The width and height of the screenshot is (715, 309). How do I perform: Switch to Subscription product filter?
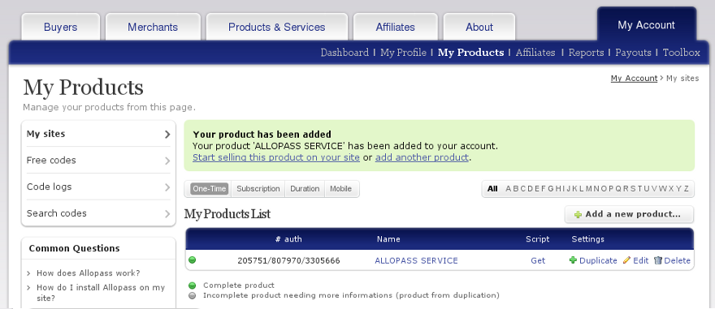[x=258, y=189]
